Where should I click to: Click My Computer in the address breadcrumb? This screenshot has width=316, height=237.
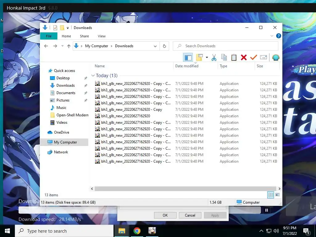click(97, 46)
